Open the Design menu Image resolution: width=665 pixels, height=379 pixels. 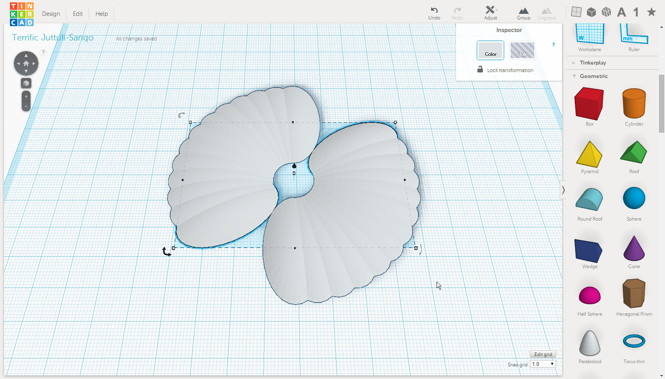pos(51,13)
